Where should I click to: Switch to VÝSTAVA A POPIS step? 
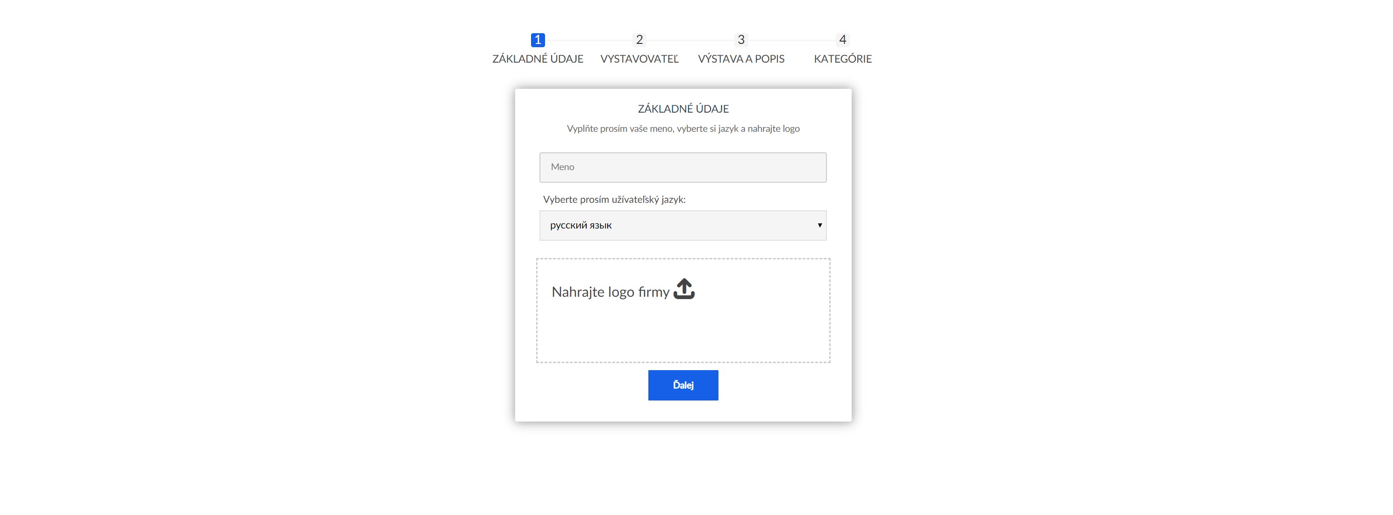pyautogui.click(x=741, y=59)
